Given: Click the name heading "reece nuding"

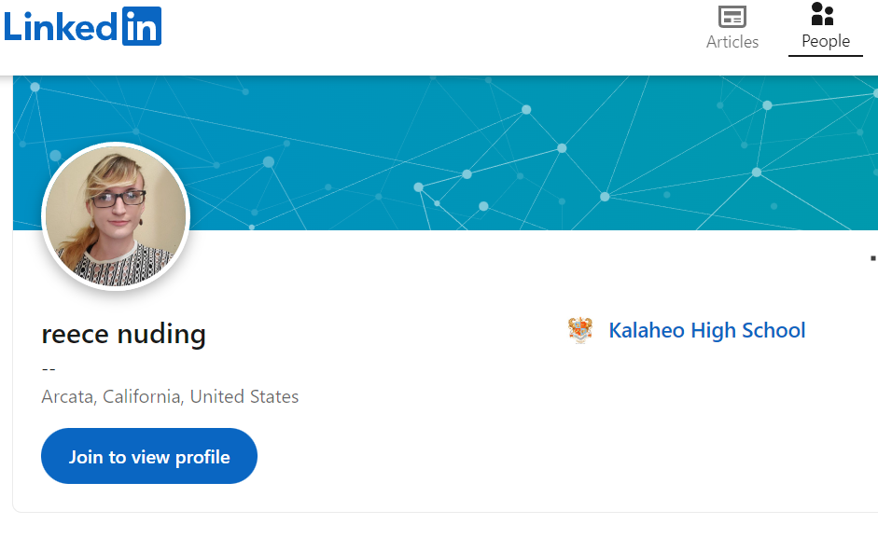Looking at the screenshot, I should [x=123, y=333].
